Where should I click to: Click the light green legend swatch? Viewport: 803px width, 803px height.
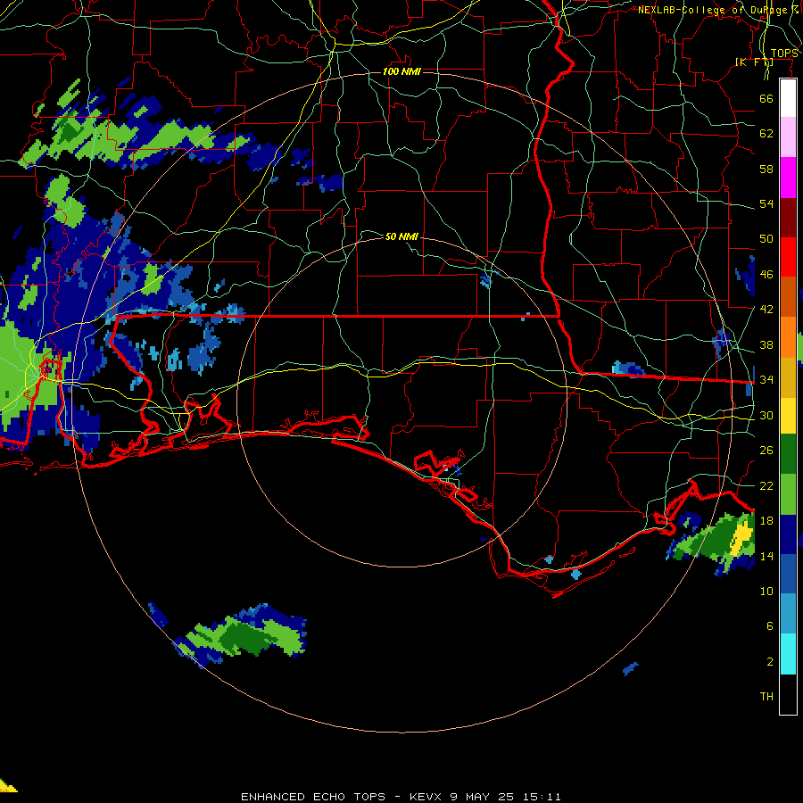(x=788, y=494)
